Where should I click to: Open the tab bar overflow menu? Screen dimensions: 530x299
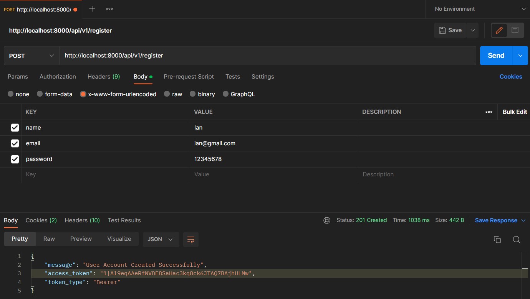pos(109,8)
